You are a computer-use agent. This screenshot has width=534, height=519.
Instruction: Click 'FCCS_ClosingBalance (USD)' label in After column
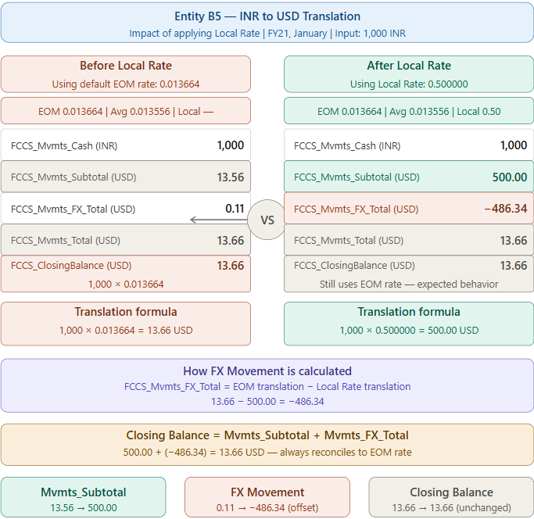pyautogui.click(x=354, y=265)
